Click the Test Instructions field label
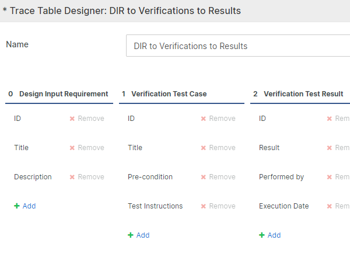 (155, 206)
